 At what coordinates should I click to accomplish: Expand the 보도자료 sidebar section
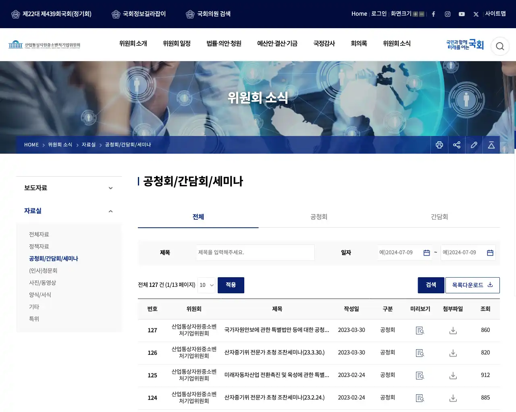pyautogui.click(x=69, y=188)
